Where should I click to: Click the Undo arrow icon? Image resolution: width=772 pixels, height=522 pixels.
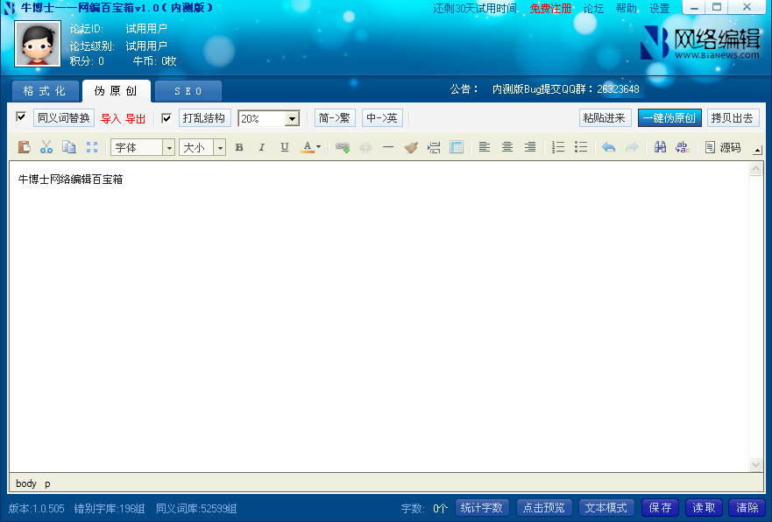coord(608,147)
